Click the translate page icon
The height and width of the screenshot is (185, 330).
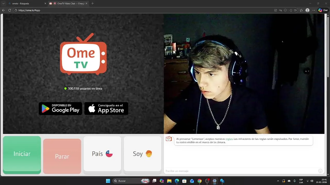(280, 10)
